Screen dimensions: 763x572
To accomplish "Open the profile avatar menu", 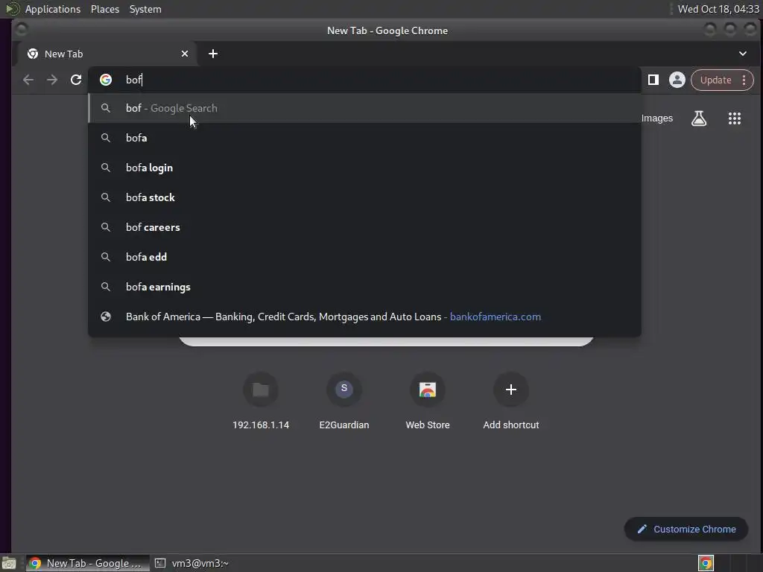I will 677,80.
